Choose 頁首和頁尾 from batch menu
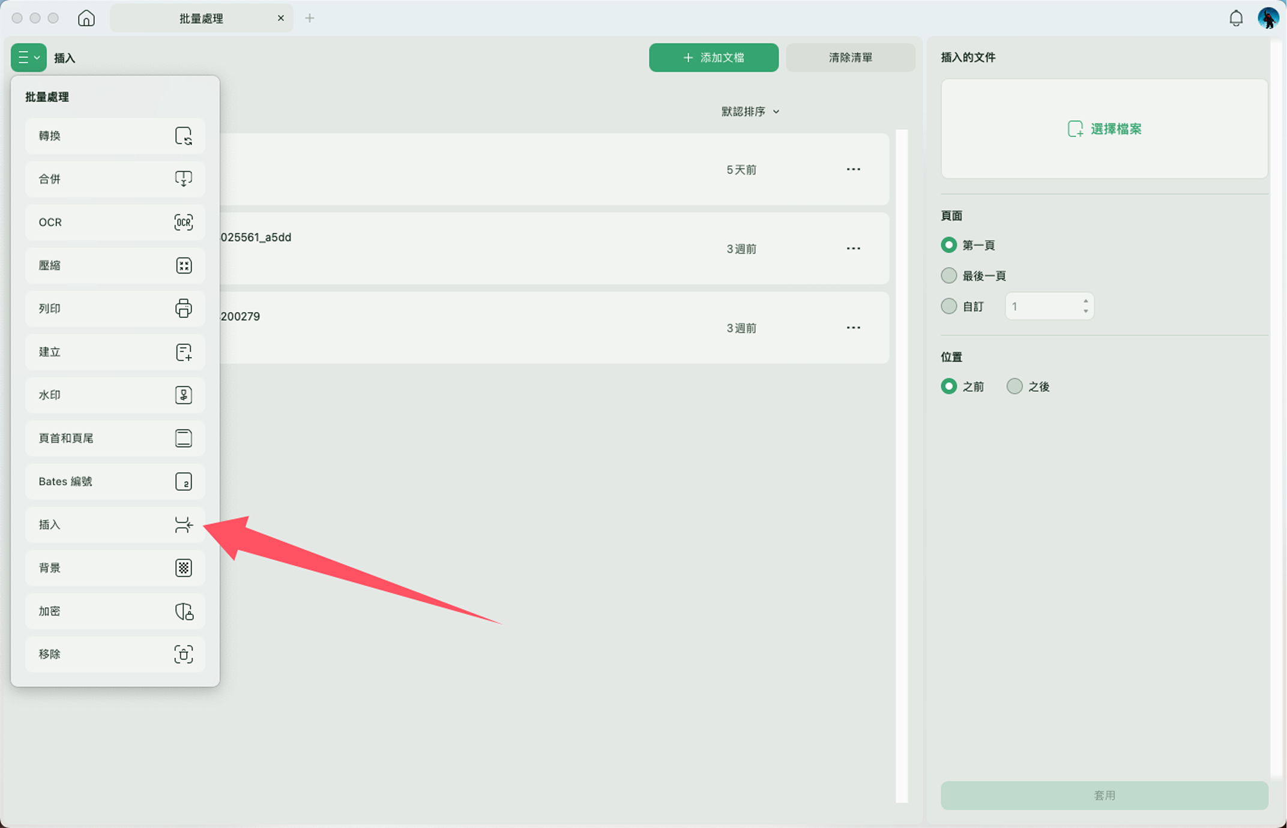Viewport: 1287px width, 828px height. pyautogui.click(x=115, y=438)
